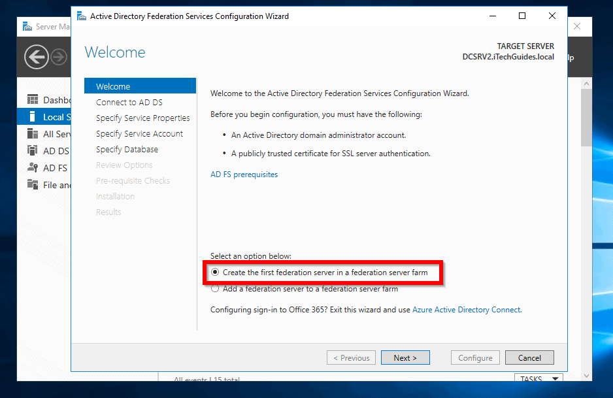Open the Specify Service Account step
This screenshot has height=398, width=613.
click(x=138, y=133)
